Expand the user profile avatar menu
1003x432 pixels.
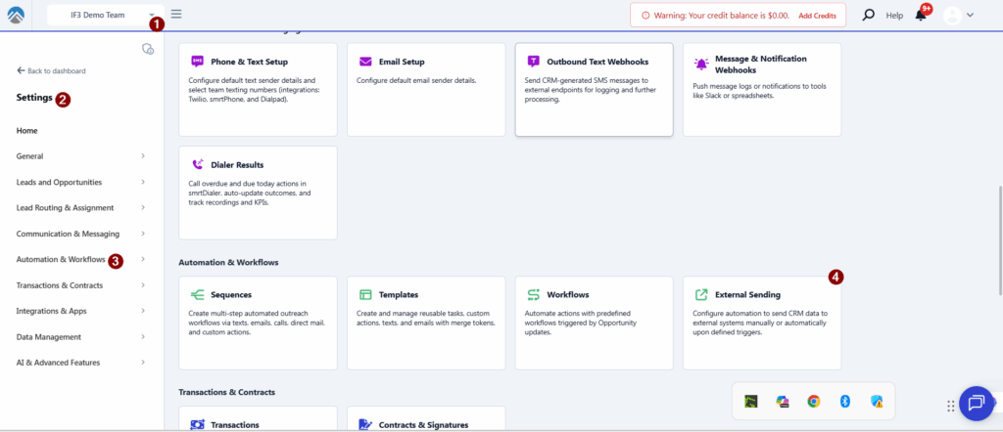958,15
